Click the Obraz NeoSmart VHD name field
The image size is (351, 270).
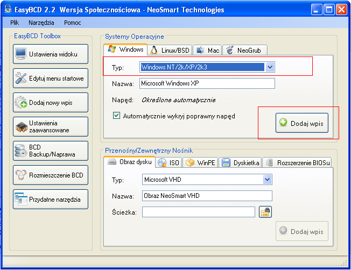click(x=207, y=196)
